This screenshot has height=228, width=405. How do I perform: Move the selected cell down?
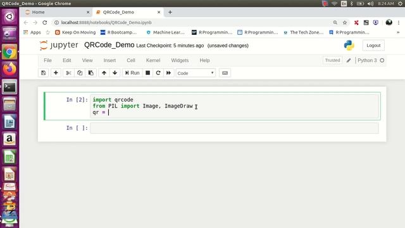point(115,73)
